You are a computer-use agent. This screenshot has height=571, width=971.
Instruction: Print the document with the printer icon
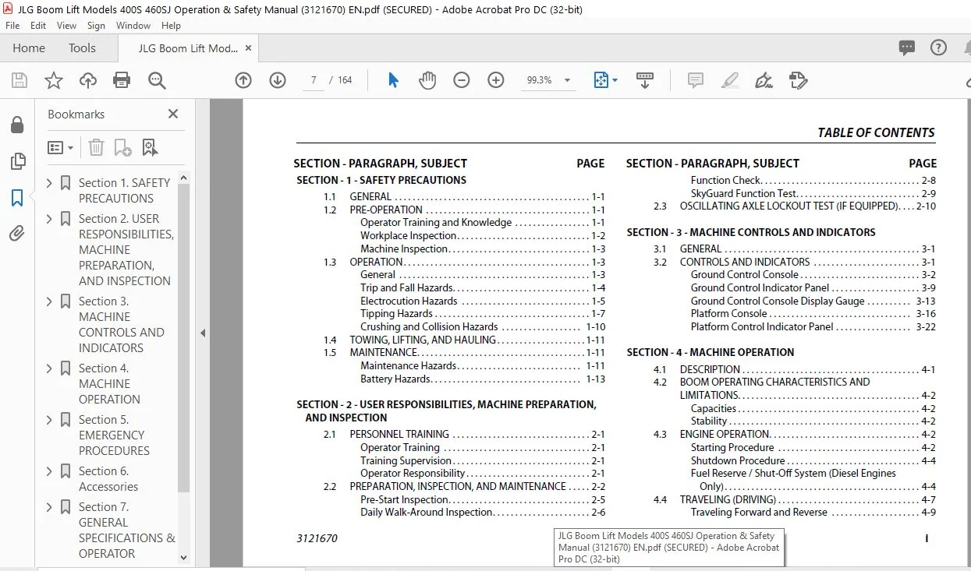pos(122,80)
